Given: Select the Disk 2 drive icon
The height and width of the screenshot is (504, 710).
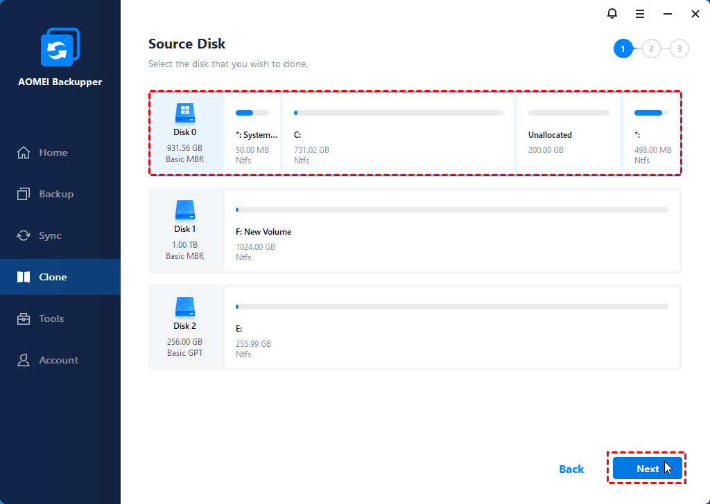Looking at the screenshot, I should tap(184, 306).
